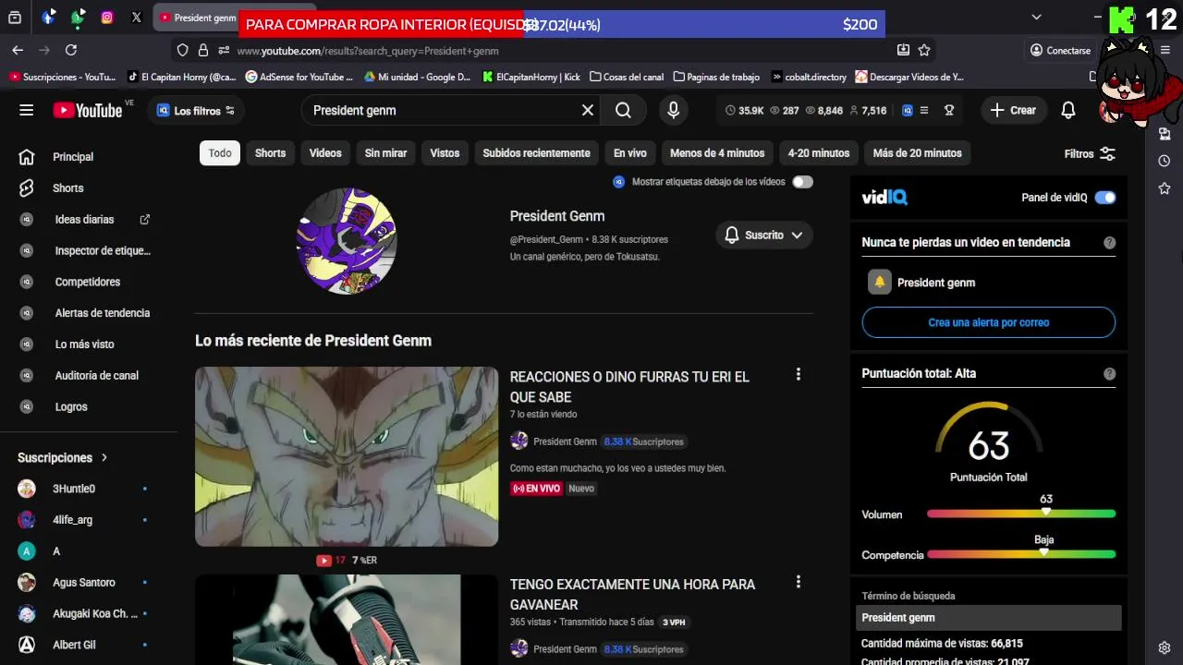Open the vidIQ list menu icon
Viewport: 1183px width, 665px height.
[x=924, y=110]
